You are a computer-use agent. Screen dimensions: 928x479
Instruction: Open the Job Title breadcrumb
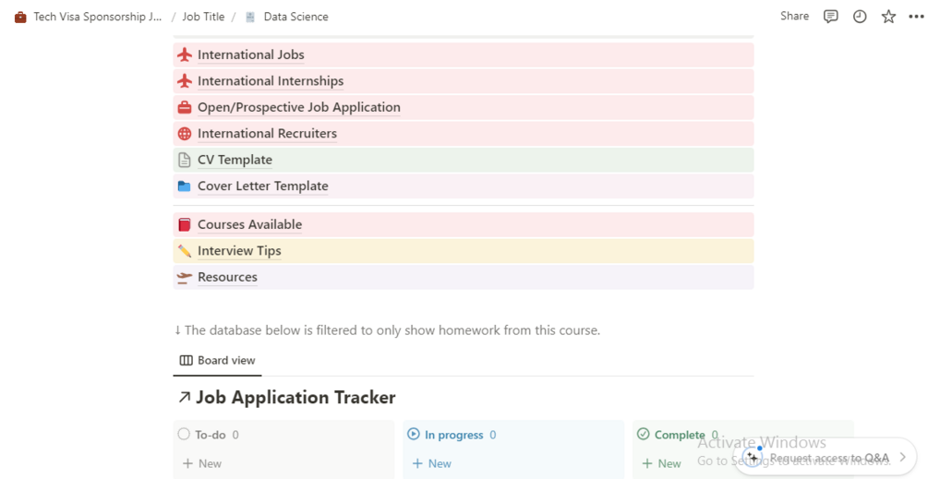tap(203, 17)
